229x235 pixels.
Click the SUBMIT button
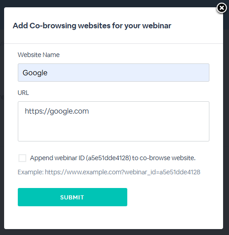73,197
